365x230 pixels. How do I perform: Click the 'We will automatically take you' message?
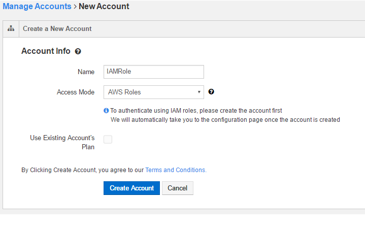click(225, 120)
